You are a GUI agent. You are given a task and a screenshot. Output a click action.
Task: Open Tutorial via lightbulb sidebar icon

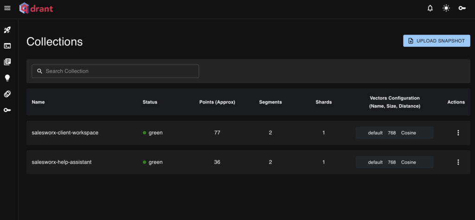point(7,78)
